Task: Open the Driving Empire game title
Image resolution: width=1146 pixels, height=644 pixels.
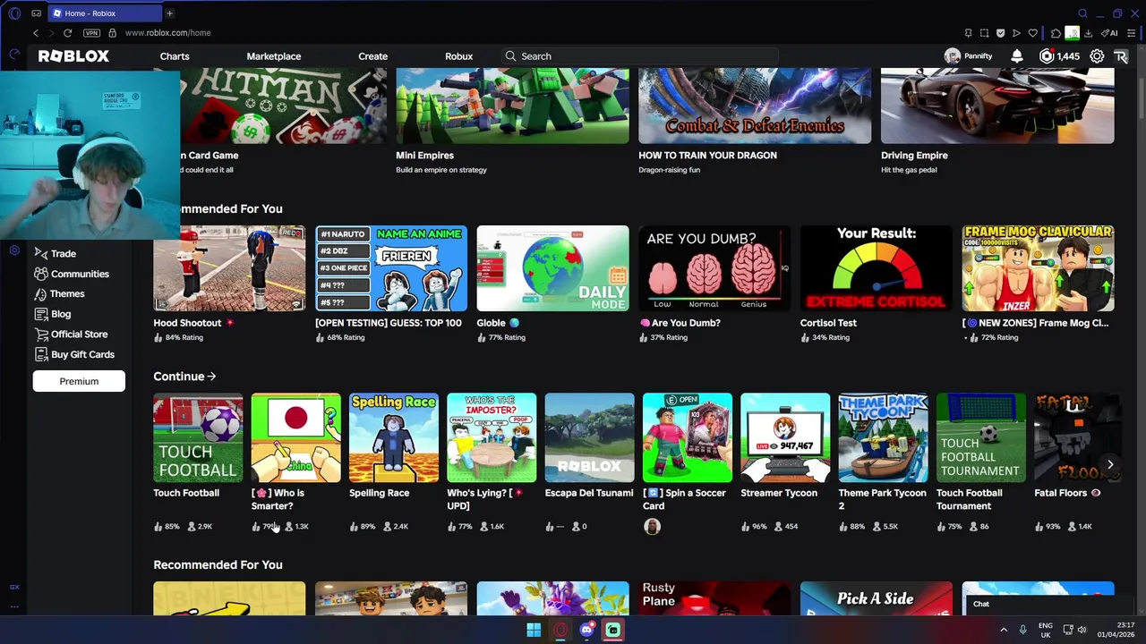Action: [x=914, y=156]
